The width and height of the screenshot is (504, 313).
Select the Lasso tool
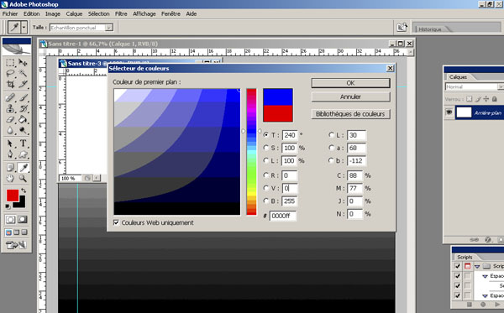(x=10, y=73)
